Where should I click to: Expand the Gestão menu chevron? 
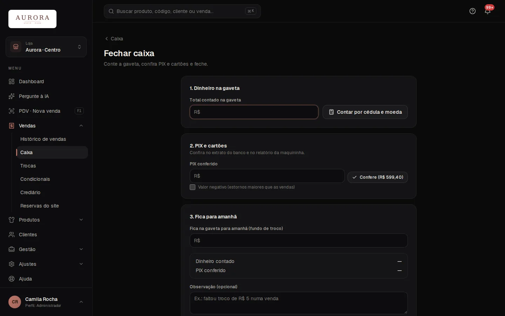(x=81, y=249)
